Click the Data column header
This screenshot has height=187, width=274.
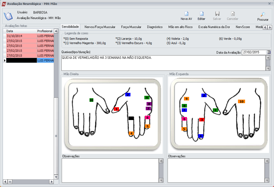coord(22,31)
